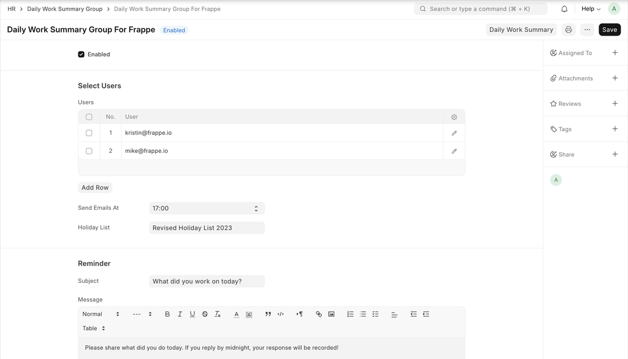Open Users table settings gear icon
The height and width of the screenshot is (359, 628).
tap(454, 117)
